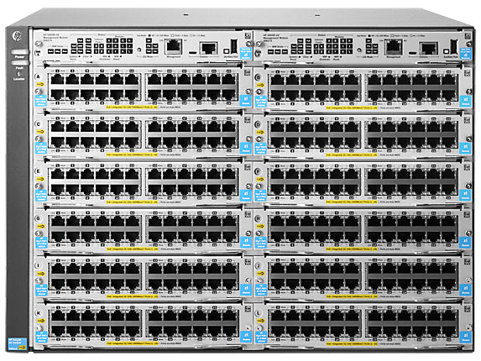
Task: Click the Auxiliary USB port on left management module
Action: coord(233,47)
